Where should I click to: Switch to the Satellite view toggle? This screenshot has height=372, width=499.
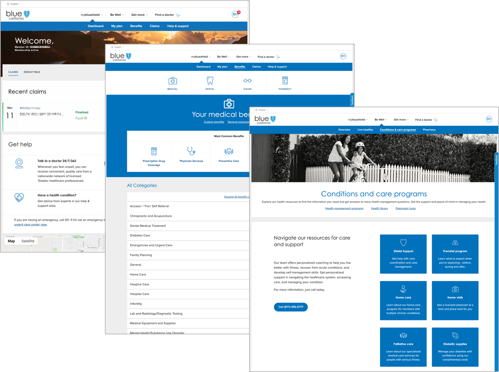[28, 241]
